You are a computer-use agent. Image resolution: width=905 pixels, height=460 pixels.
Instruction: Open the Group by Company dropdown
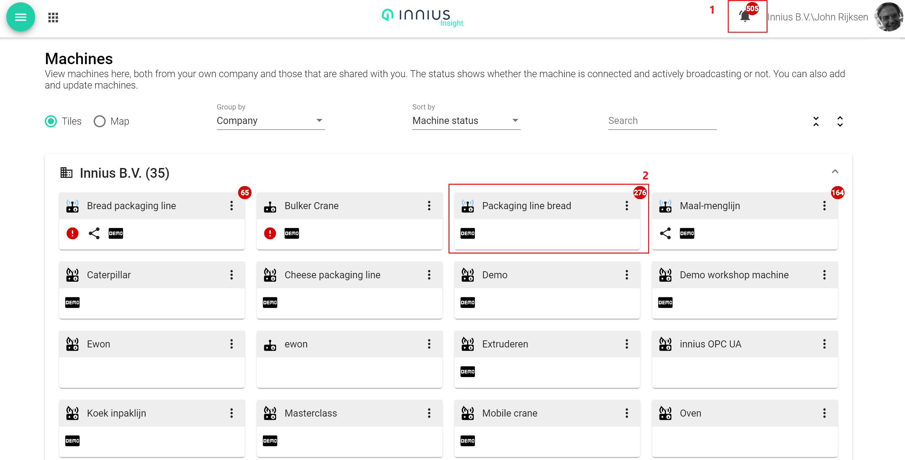(271, 121)
